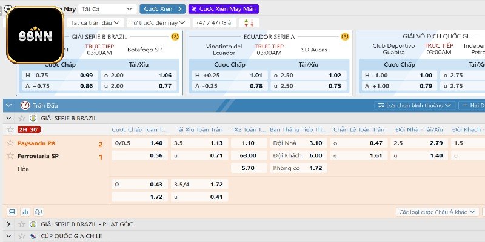Click the clock icon next to Trận Đấu
485x242 pixels.
tap(25, 105)
